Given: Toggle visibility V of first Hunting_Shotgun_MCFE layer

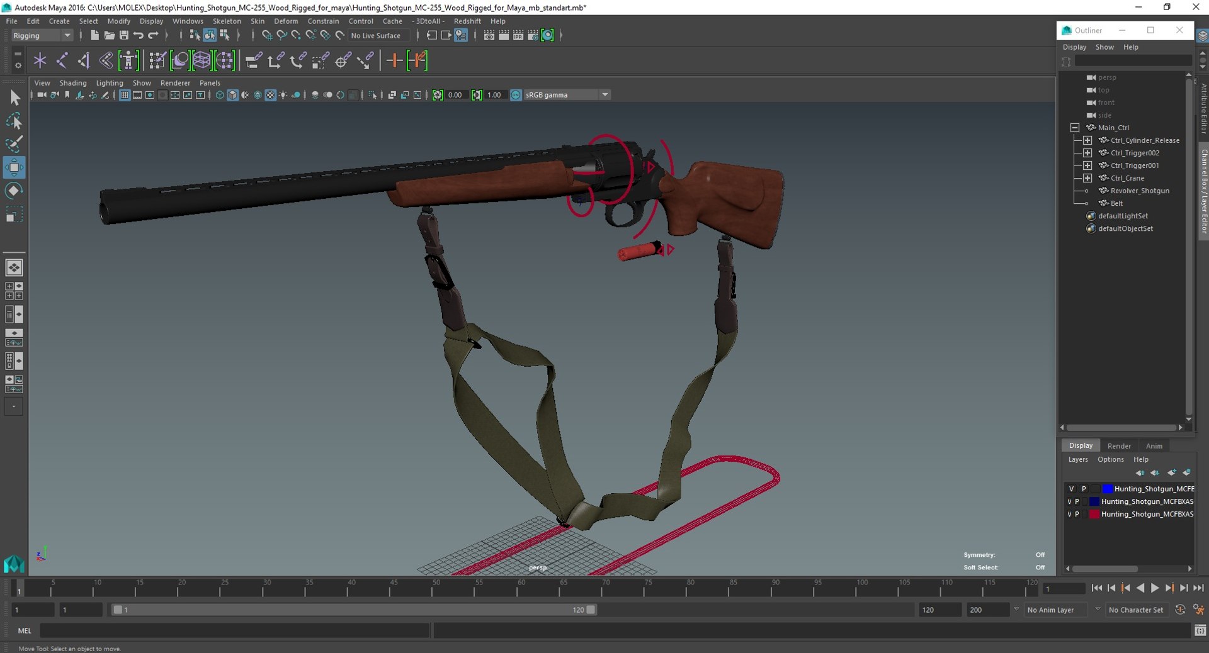Looking at the screenshot, I should click(x=1071, y=489).
